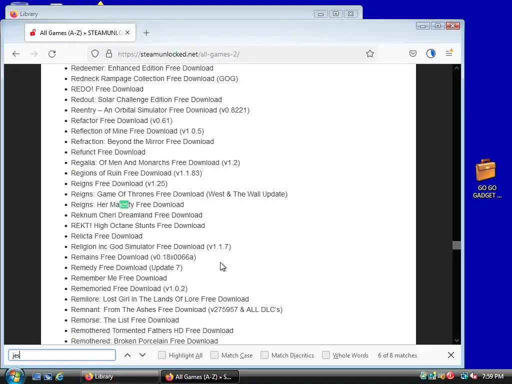Select the All Games (A-Z) browser tab
Image resolution: width=512 pixels, height=384 pixels.
pos(80,32)
